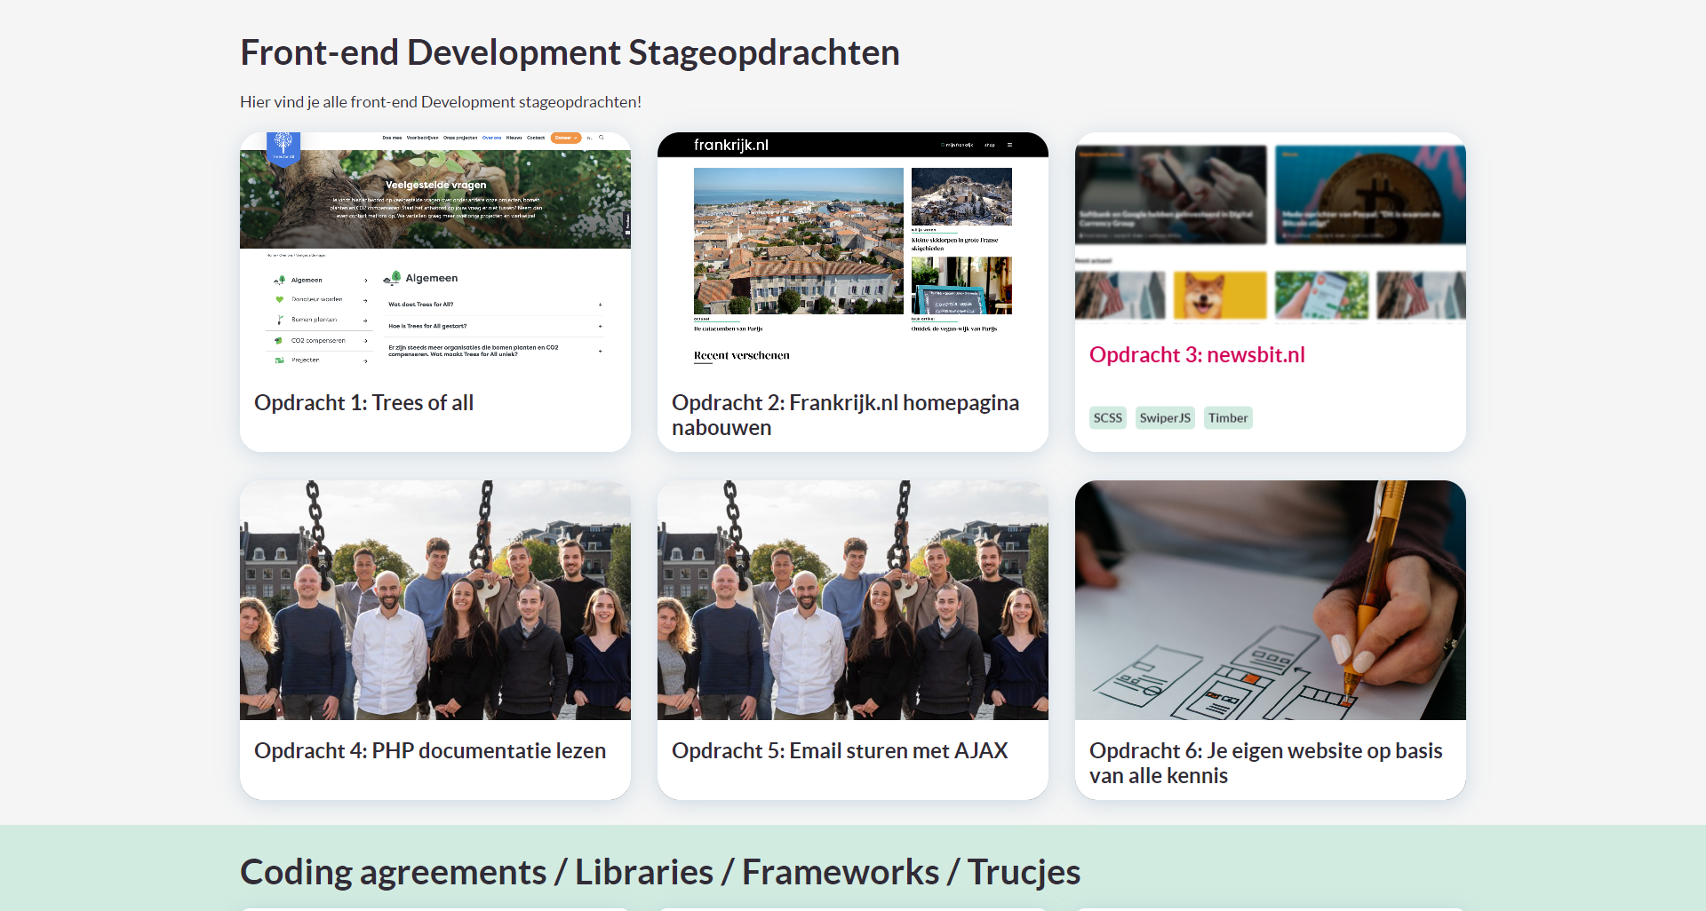Select the SCSS tag
Screen dimensions: 1706x911
click(x=1108, y=417)
